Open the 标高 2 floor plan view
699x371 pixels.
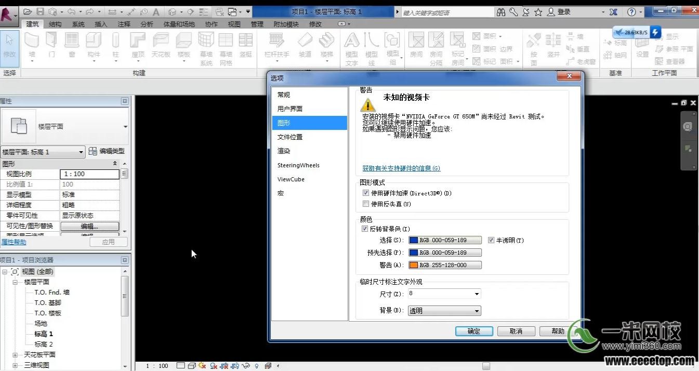[x=44, y=344]
